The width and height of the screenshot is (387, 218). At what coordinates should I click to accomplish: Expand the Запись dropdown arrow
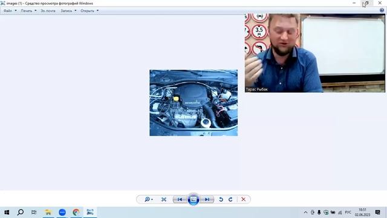pyautogui.click(x=75, y=11)
